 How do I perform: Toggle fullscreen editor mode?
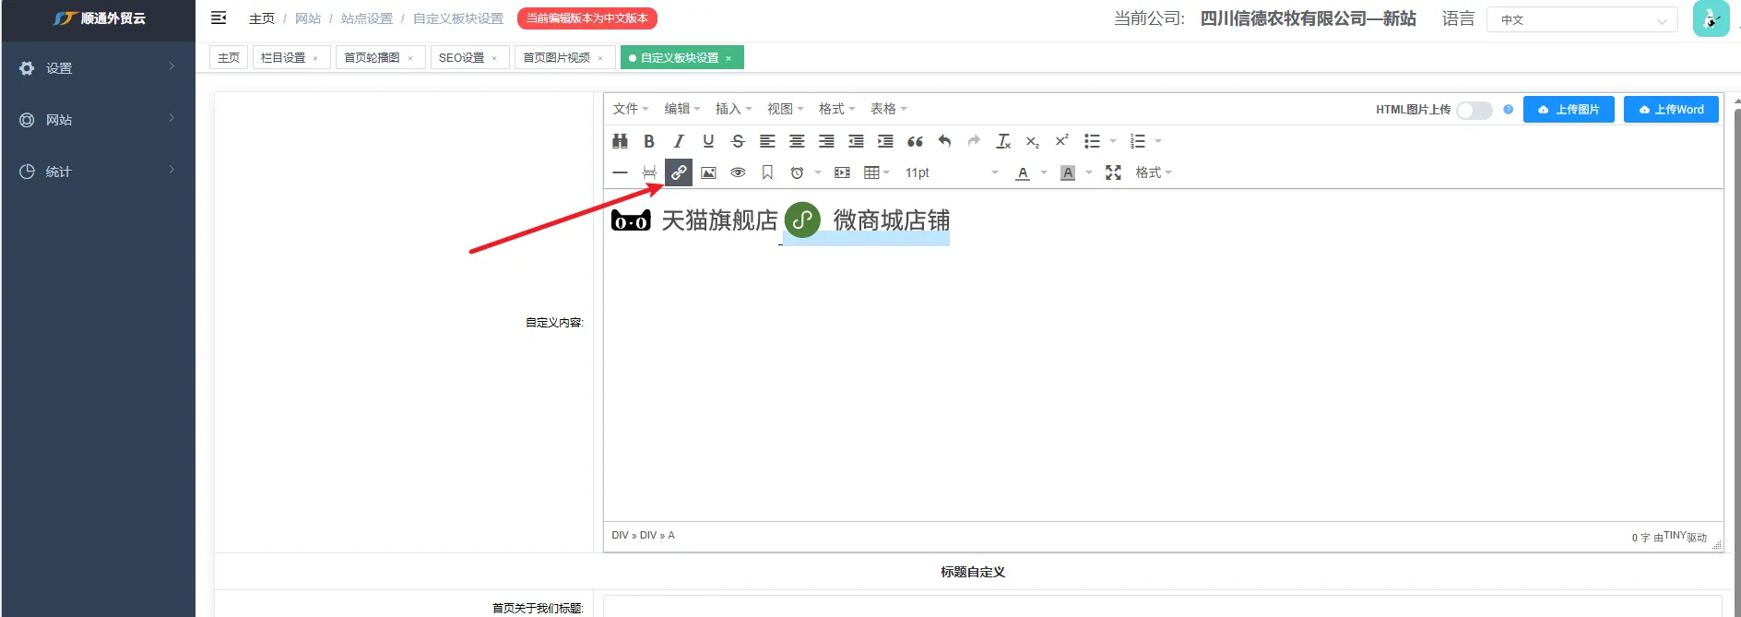[1113, 172]
